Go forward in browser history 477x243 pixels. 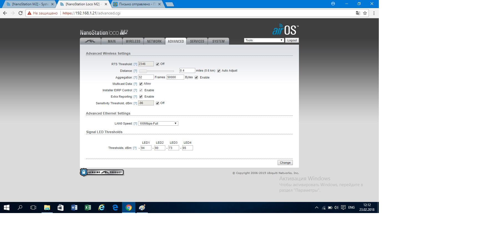[13, 13]
